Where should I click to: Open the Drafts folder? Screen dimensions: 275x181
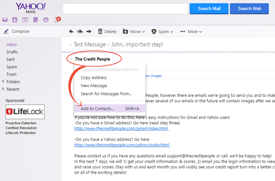pos(12,52)
